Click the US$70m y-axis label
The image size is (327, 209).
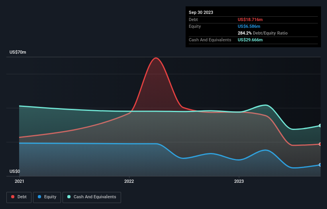tap(18, 52)
